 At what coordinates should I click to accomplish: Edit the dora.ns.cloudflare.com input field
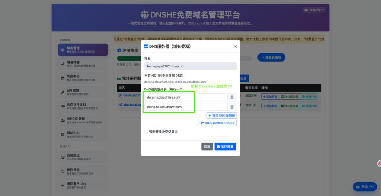pos(185,97)
